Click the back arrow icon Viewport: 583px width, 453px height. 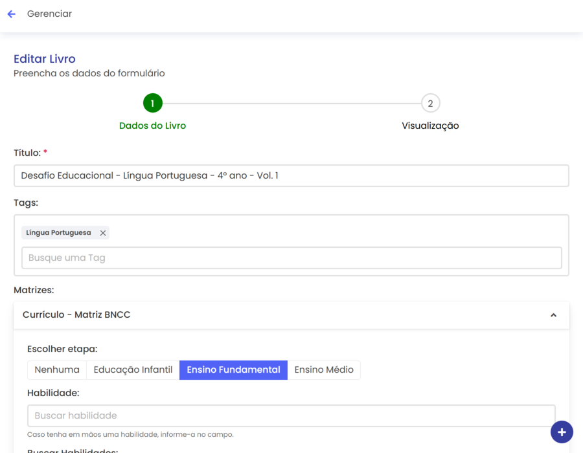pyautogui.click(x=11, y=14)
